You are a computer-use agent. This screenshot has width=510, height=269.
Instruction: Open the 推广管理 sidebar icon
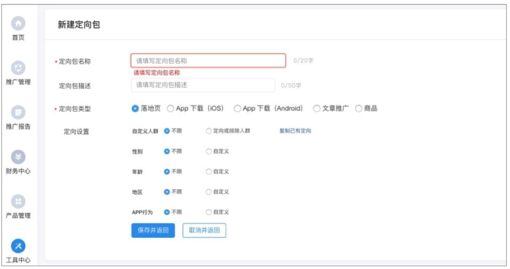point(18,68)
